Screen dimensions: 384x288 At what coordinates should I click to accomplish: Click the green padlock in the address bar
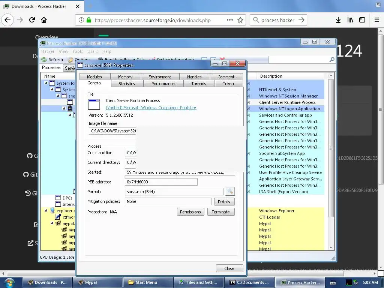coord(89,20)
